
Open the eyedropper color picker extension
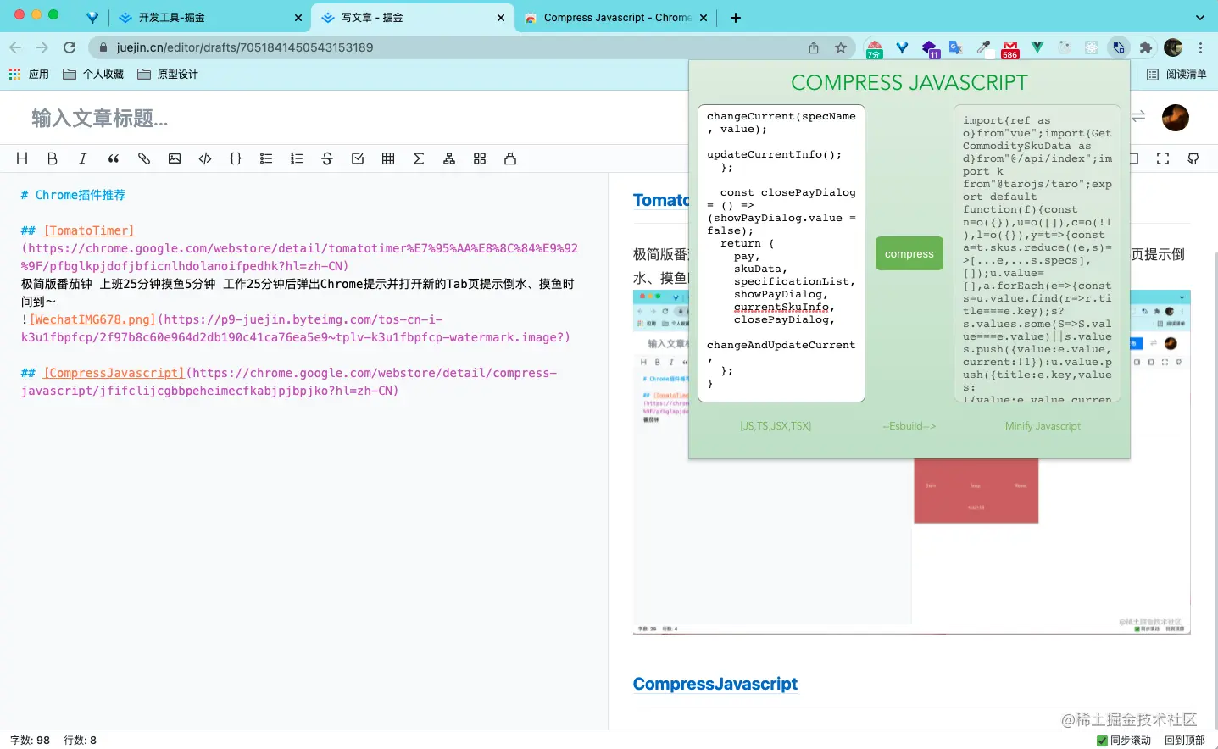coord(983,47)
